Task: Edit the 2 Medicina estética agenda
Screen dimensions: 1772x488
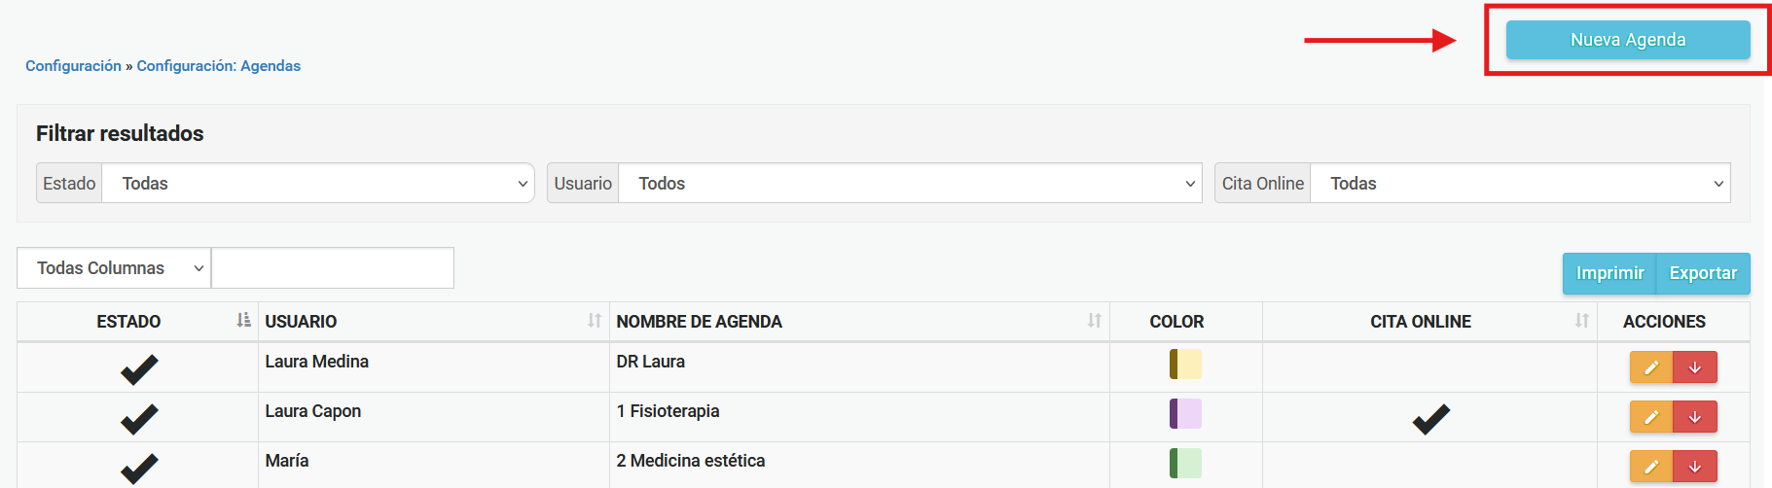Action: pyautogui.click(x=1651, y=467)
